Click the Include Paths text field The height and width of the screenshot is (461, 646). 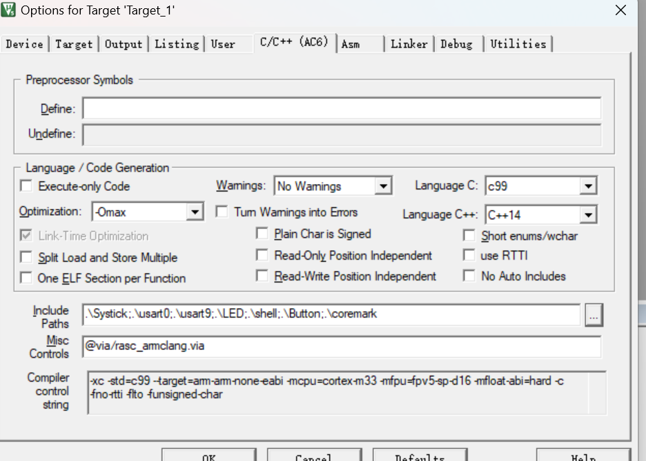331,315
